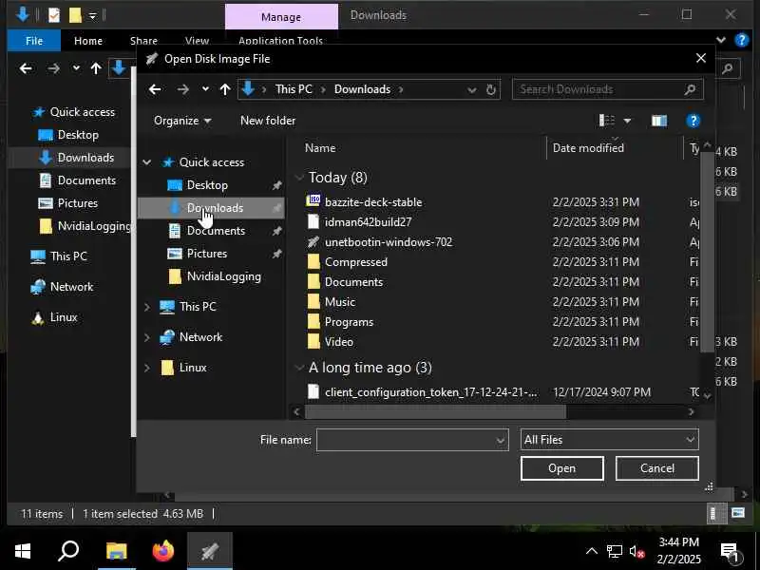The width and height of the screenshot is (760, 570).
Task: Open taskbar Search magnifier
Action: (68, 551)
